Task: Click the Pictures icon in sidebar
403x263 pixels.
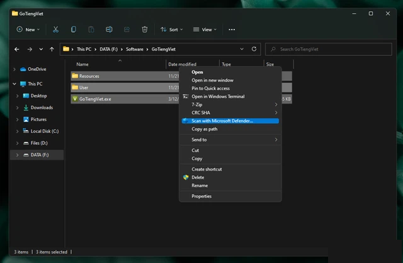Action: point(26,119)
